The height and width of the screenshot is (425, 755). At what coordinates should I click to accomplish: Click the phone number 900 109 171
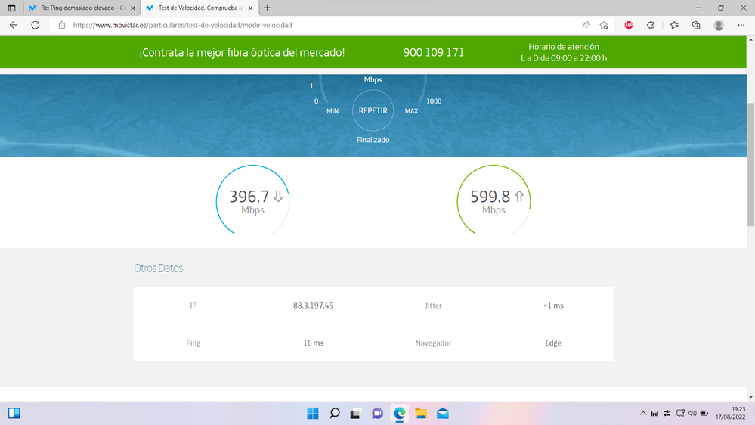coord(434,52)
